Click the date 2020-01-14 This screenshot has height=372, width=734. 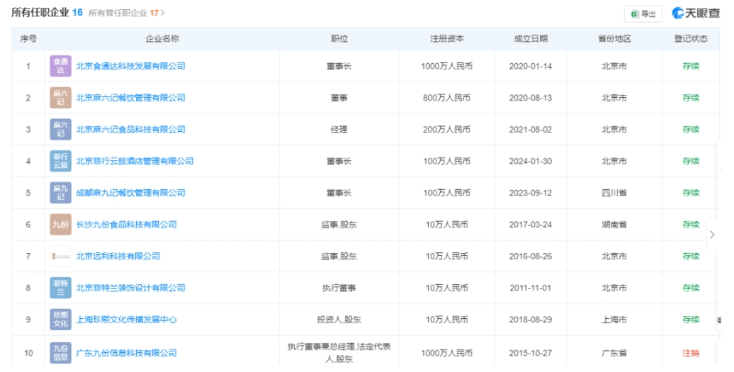(531, 66)
